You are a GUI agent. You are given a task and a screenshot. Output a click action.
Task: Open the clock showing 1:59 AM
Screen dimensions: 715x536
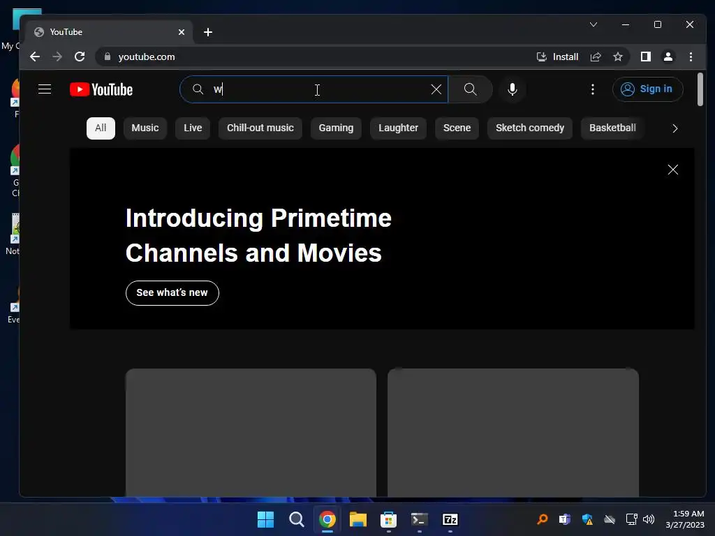click(685, 519)
